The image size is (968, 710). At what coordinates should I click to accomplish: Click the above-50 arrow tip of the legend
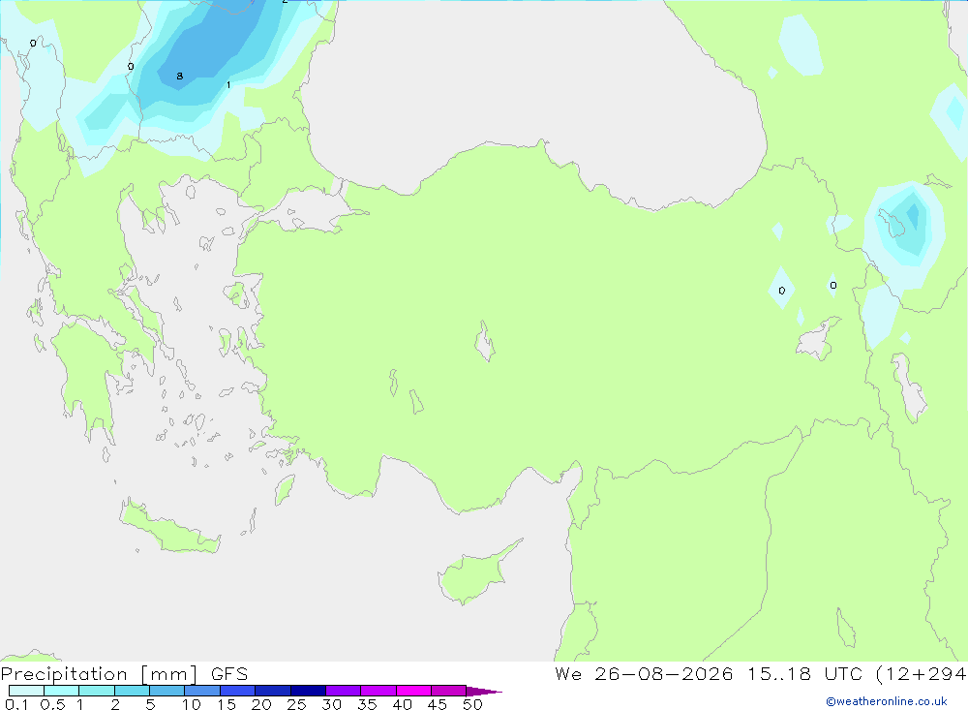pos(483,691)
